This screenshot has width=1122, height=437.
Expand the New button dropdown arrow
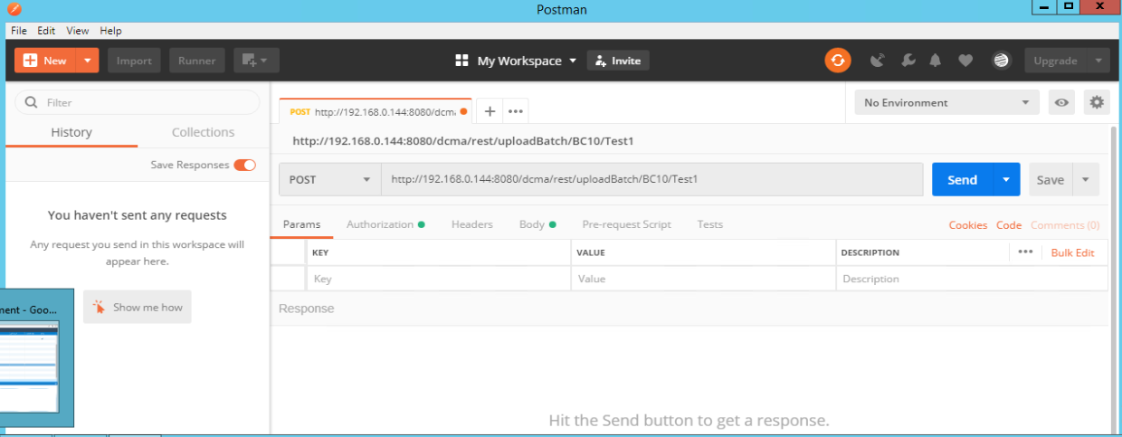click(87, 61)
